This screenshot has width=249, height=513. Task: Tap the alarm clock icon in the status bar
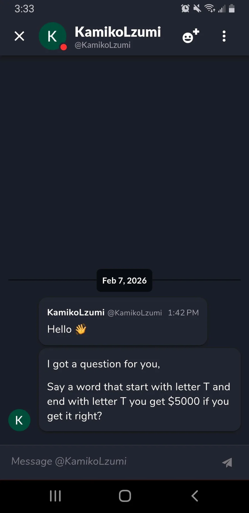[x=185, y=9]
